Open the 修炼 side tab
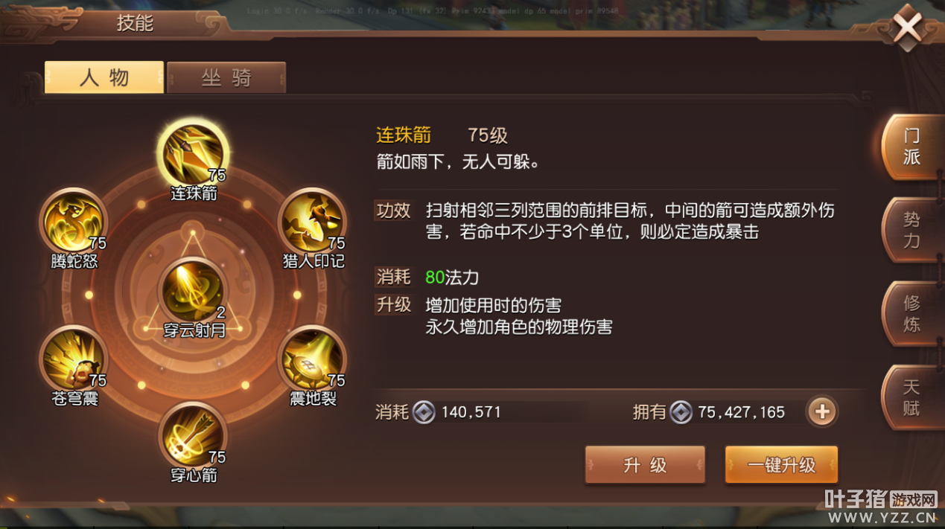The height and width of the screenshot is (529, 945). [911, 313]
